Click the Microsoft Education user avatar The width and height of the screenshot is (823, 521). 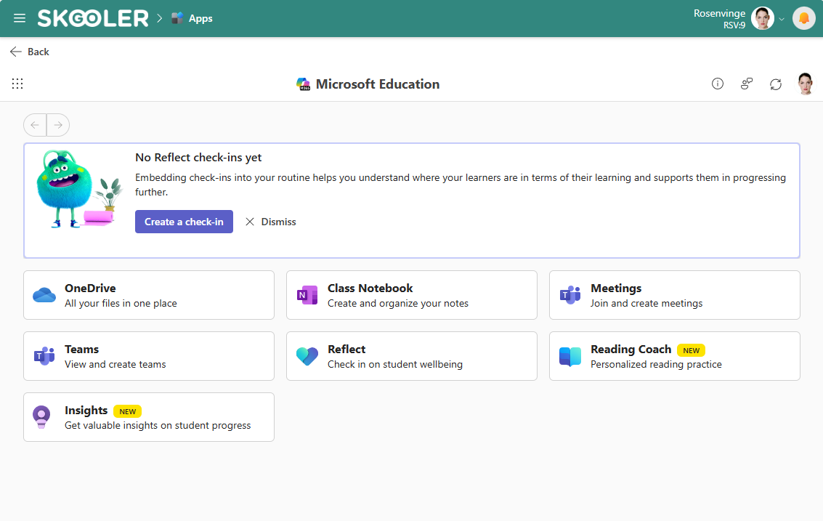(805, 84)
